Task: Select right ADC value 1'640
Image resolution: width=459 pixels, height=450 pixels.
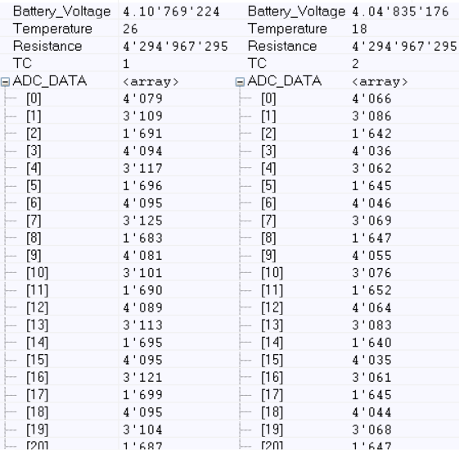Action: point(371,343)
